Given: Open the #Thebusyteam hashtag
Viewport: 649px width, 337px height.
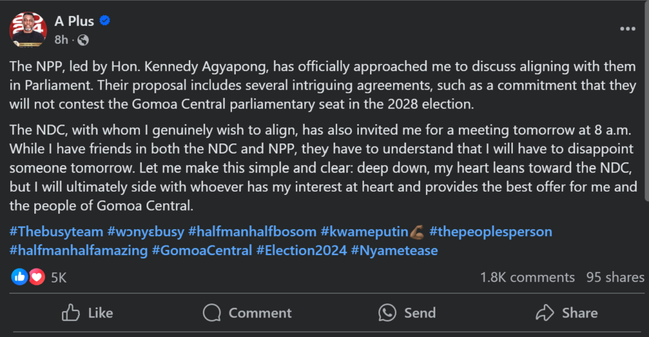Looking at the screenshot, I should click(x=56, y=232).
